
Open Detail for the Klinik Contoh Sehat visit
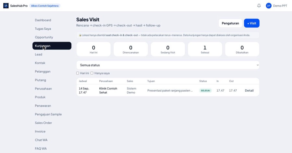tap(249, 90)
